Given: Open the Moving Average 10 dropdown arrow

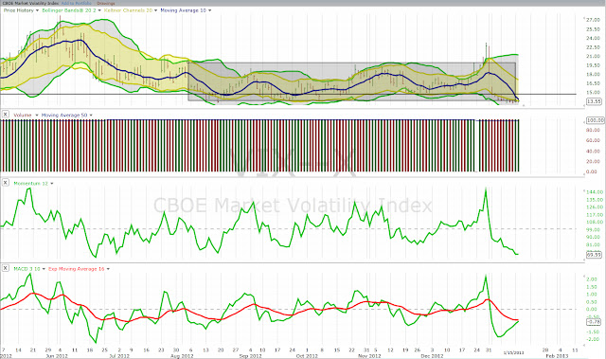Looking at the screenshot, I should coord(210,10).
